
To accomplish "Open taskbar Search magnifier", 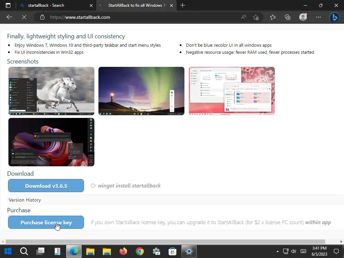I will point(24,251).
